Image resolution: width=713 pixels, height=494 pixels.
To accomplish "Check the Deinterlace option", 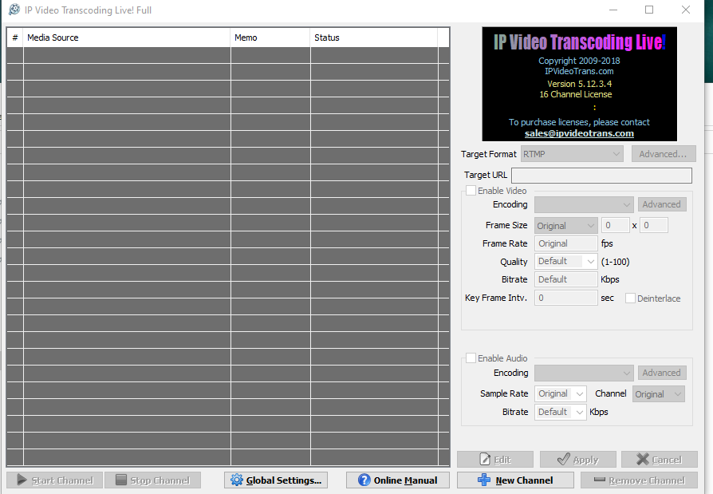I will pos(630,298).
